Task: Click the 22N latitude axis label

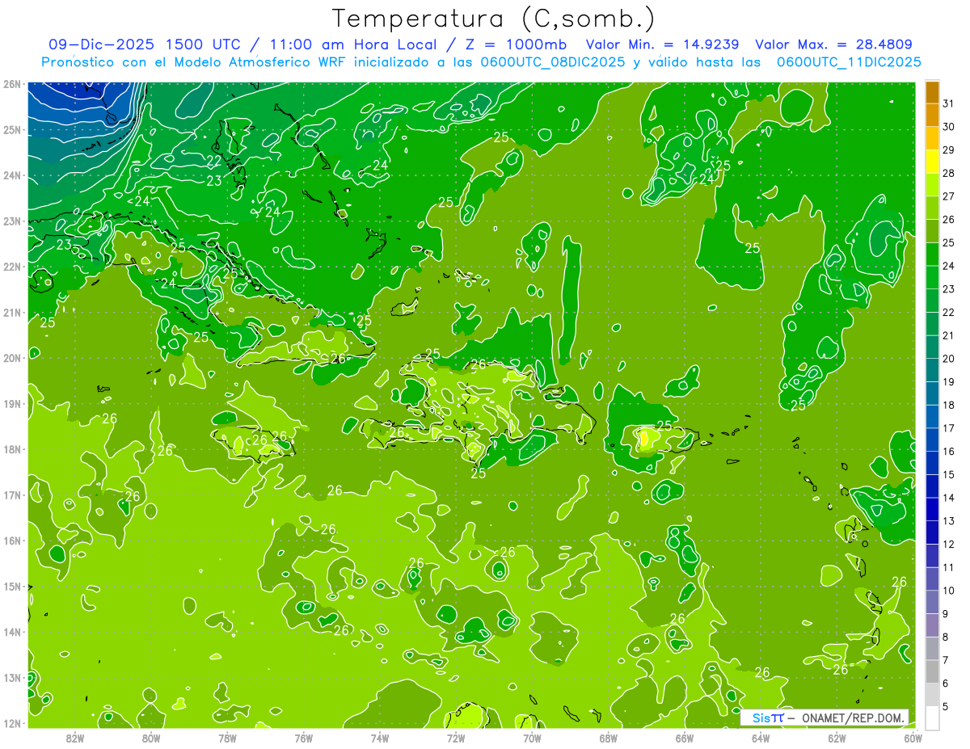Action: (x=11, y=267)
